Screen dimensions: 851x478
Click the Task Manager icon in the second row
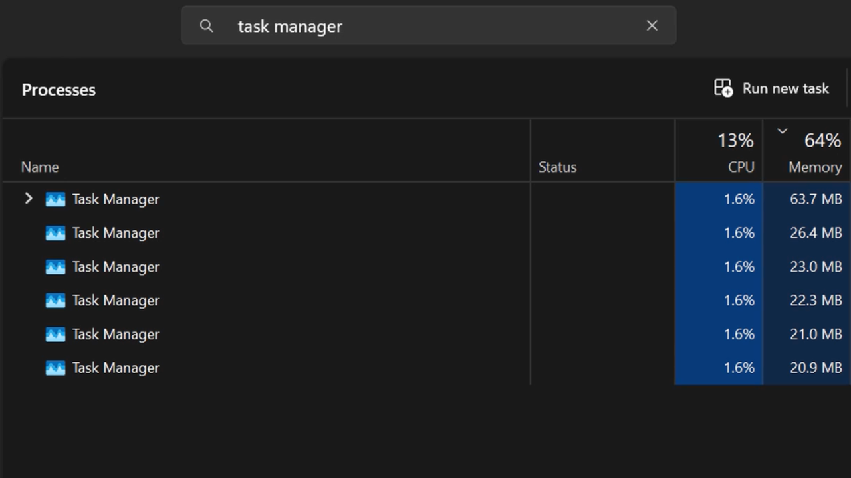click(x=55, y=233)
